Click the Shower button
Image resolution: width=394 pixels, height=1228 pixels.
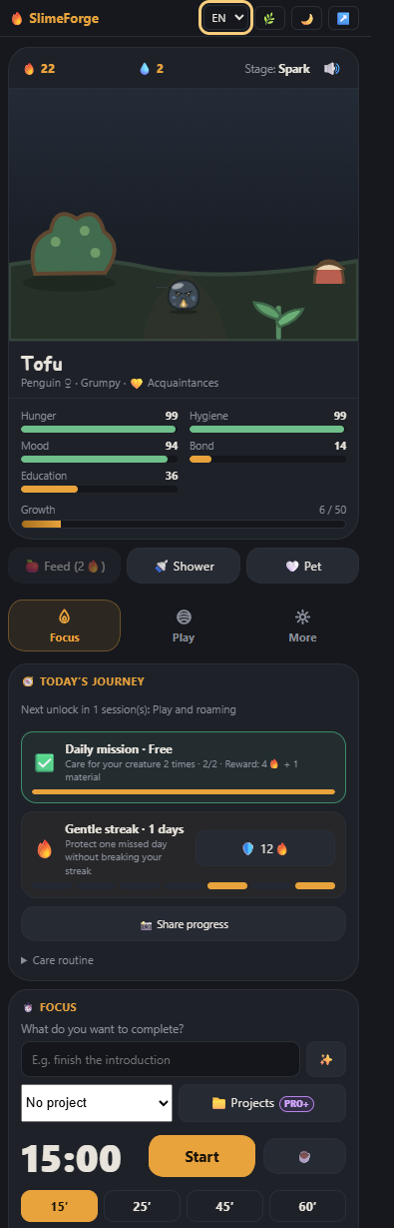pos(184,566)
